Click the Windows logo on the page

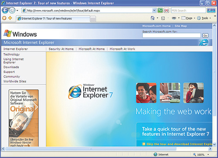pos(20,34)
